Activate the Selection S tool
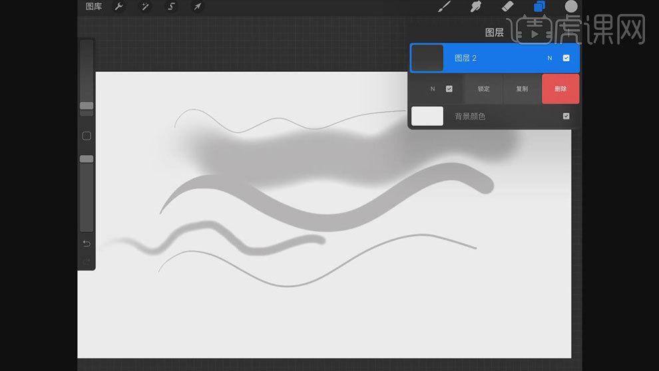This screenshot has width=659, height=371. (x=171, y=6)
